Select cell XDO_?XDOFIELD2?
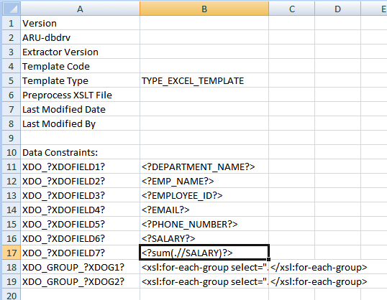Image resolution: width=387 pixels, height=300 pixels. click(81, 181)
